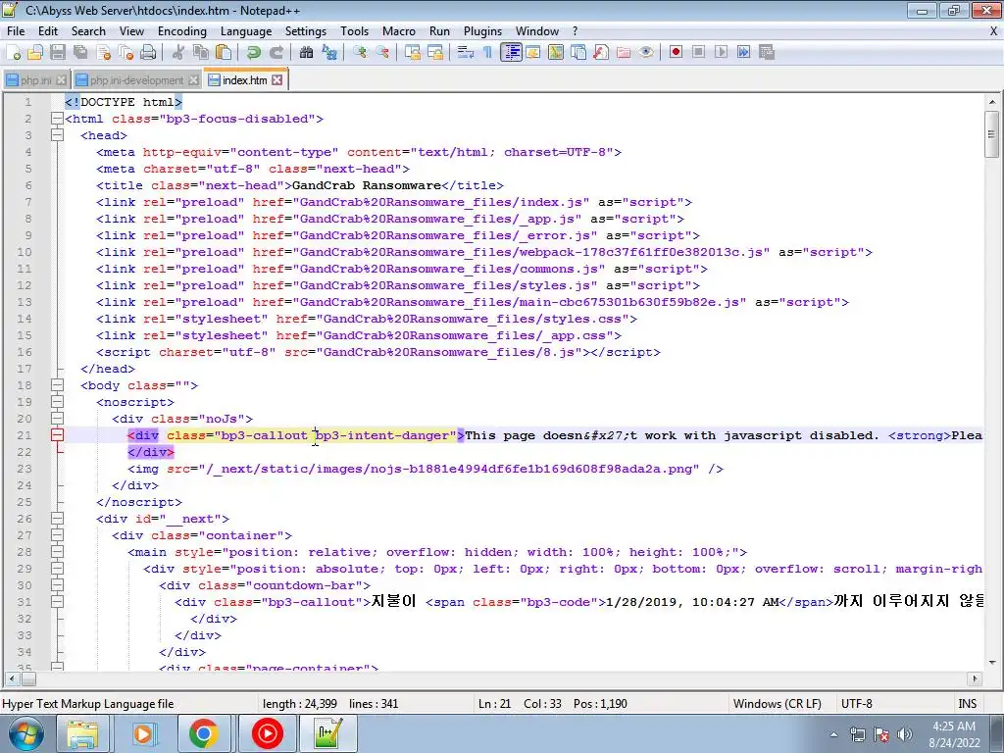Undo the last edit with the green arrow icon
This screenshot has height=753, width=1004.
tap(254, 53)
